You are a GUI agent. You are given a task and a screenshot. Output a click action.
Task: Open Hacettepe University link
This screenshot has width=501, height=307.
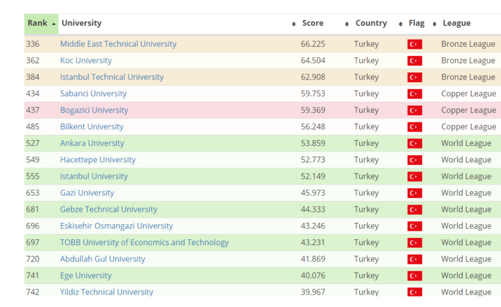click(x=98, y=160)
